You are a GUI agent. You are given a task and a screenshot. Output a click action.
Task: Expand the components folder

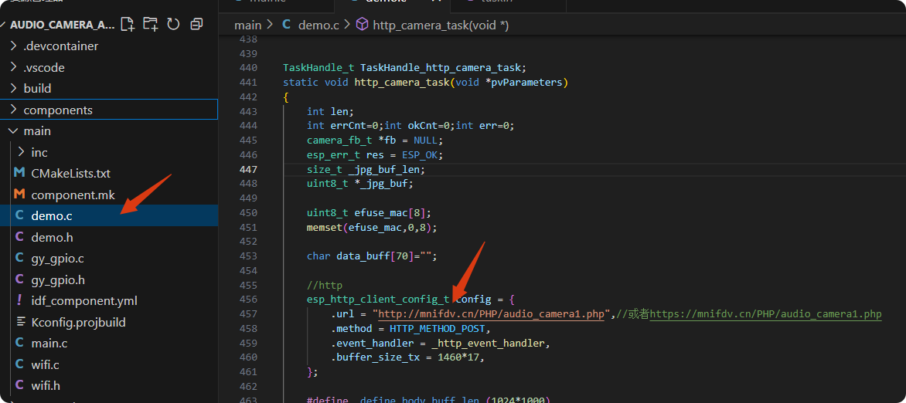109,110
